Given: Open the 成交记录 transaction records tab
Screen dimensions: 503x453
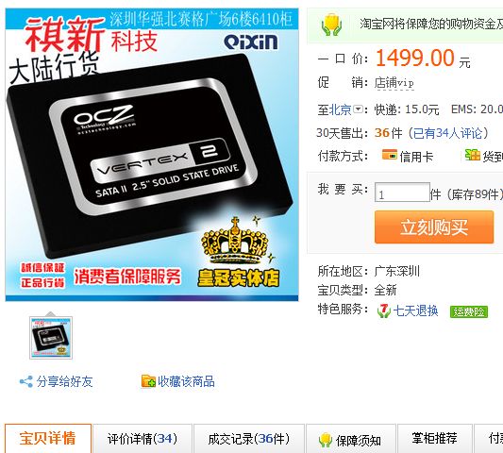Looking at the screenshot, I should point(248,439).
